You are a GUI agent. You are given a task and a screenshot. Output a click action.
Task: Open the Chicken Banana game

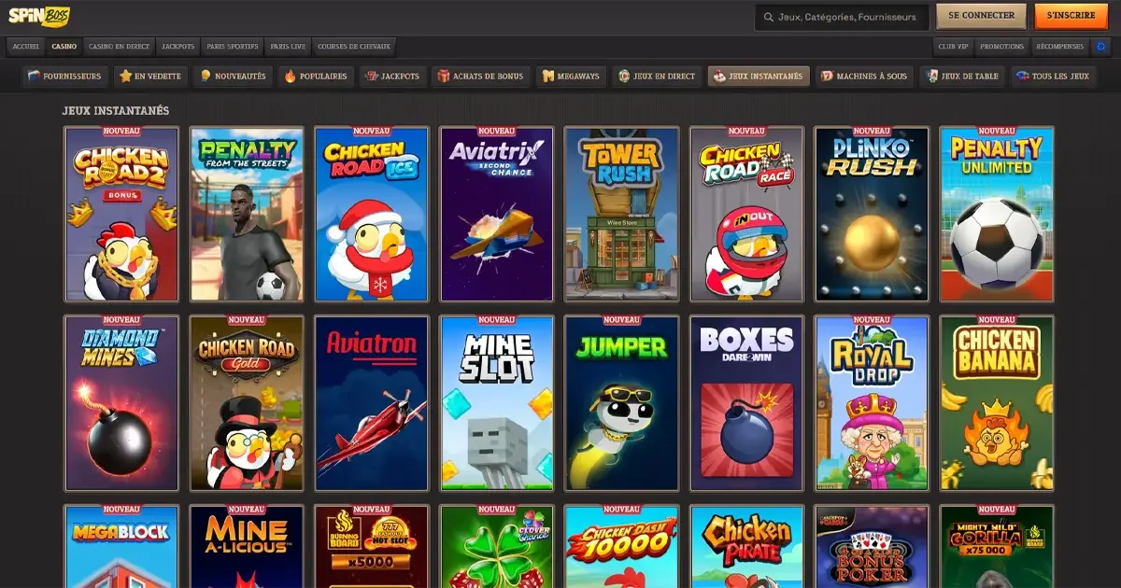pos(998,403)
